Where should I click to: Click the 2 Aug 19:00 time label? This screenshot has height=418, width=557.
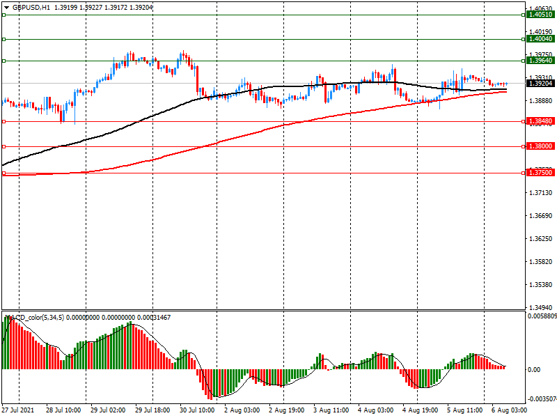point(286,410)
